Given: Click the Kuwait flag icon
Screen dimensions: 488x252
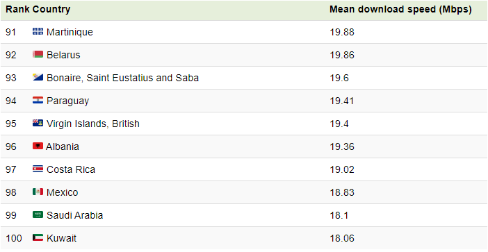Looking at the screenshot, I should [x=38, y=237].
